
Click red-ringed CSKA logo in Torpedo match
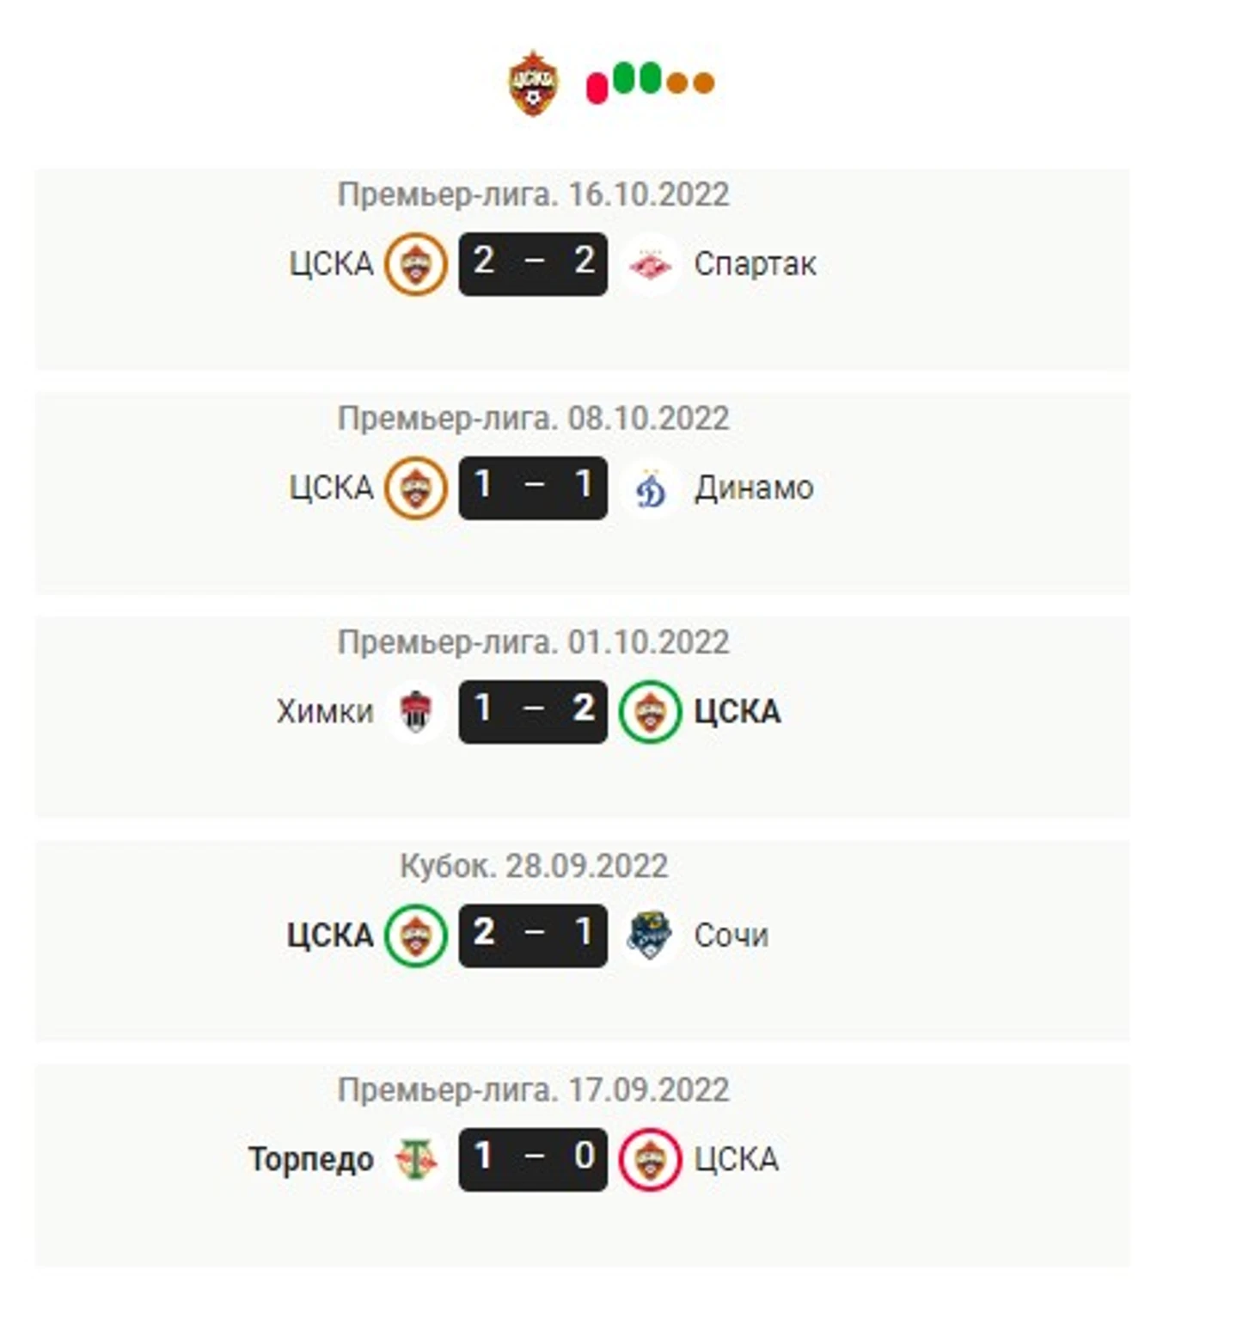650,1159
